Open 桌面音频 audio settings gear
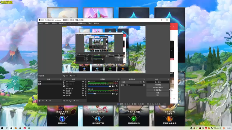Viewport: 232px width, 130px height. coord(117,94)
